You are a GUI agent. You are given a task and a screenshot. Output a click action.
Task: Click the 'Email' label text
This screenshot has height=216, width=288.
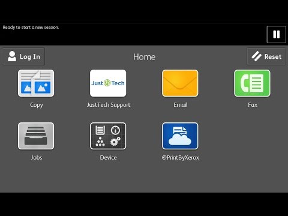[x=181, y=105]
